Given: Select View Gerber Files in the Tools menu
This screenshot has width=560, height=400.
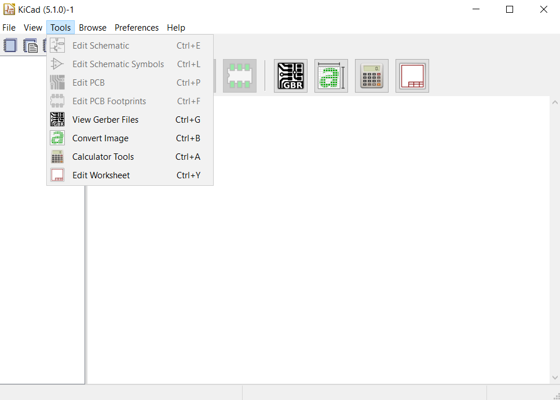Looking at the screenshot, I should [105, 119].
